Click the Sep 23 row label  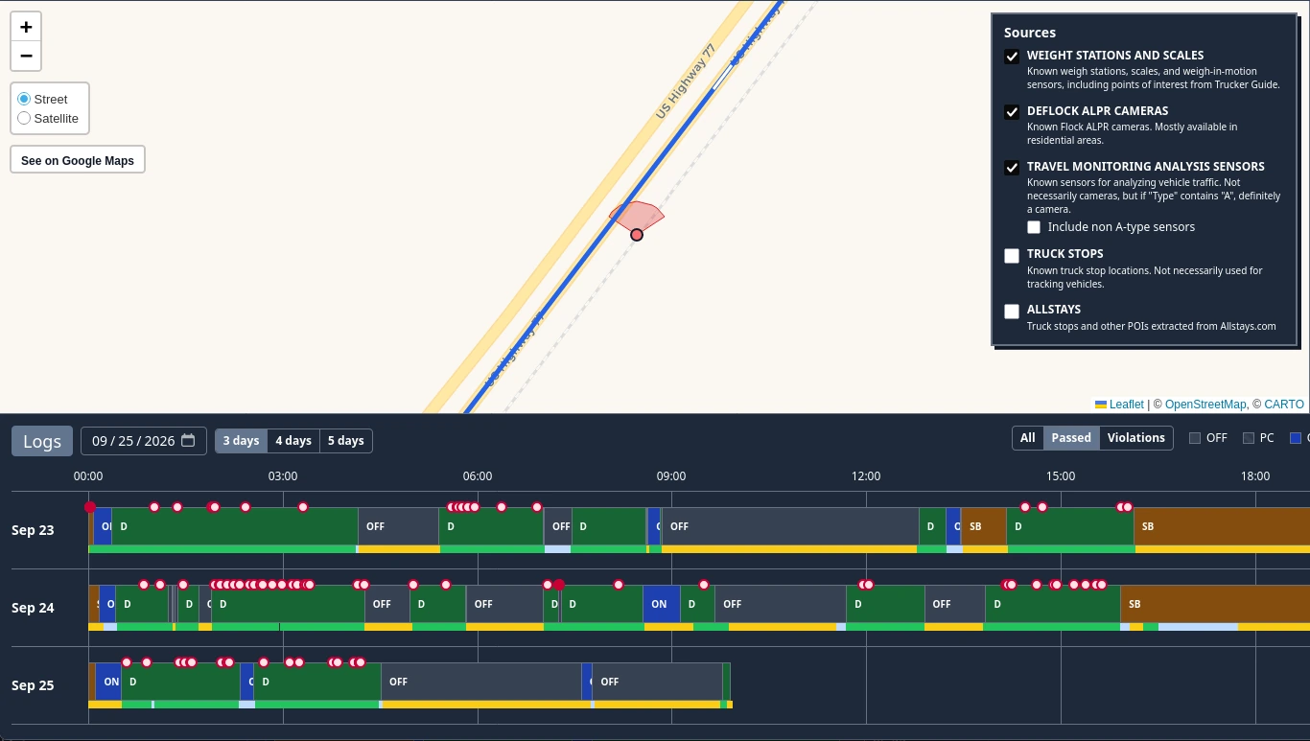tap(33, 530)
